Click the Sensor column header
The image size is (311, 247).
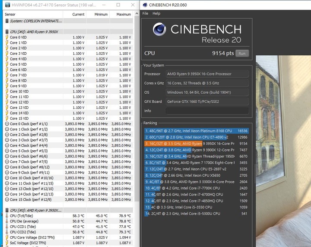click(x=10, y=14)
